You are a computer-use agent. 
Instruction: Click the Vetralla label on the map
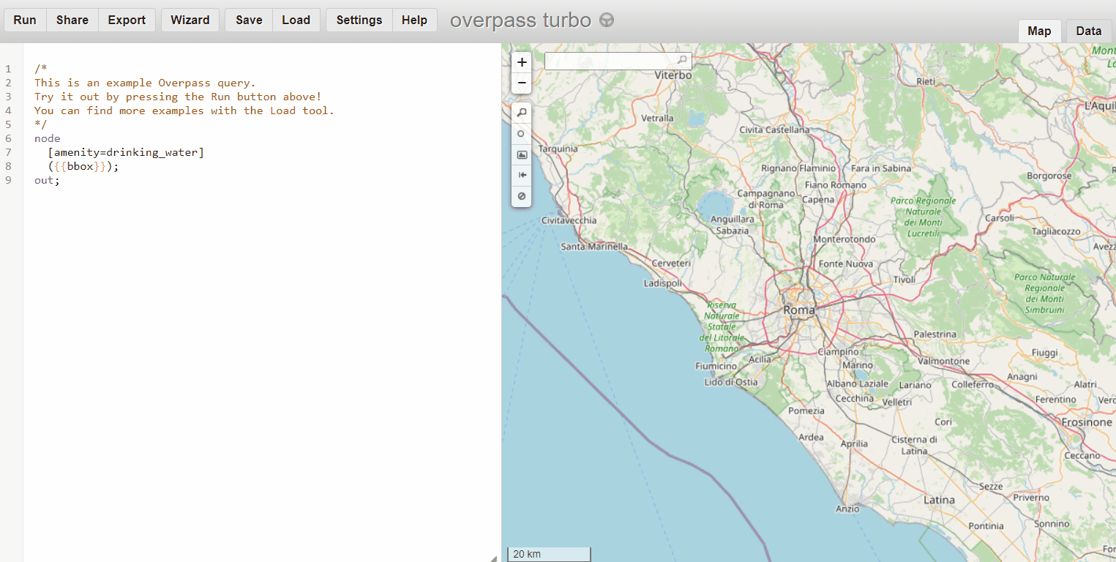pos(657,118)
